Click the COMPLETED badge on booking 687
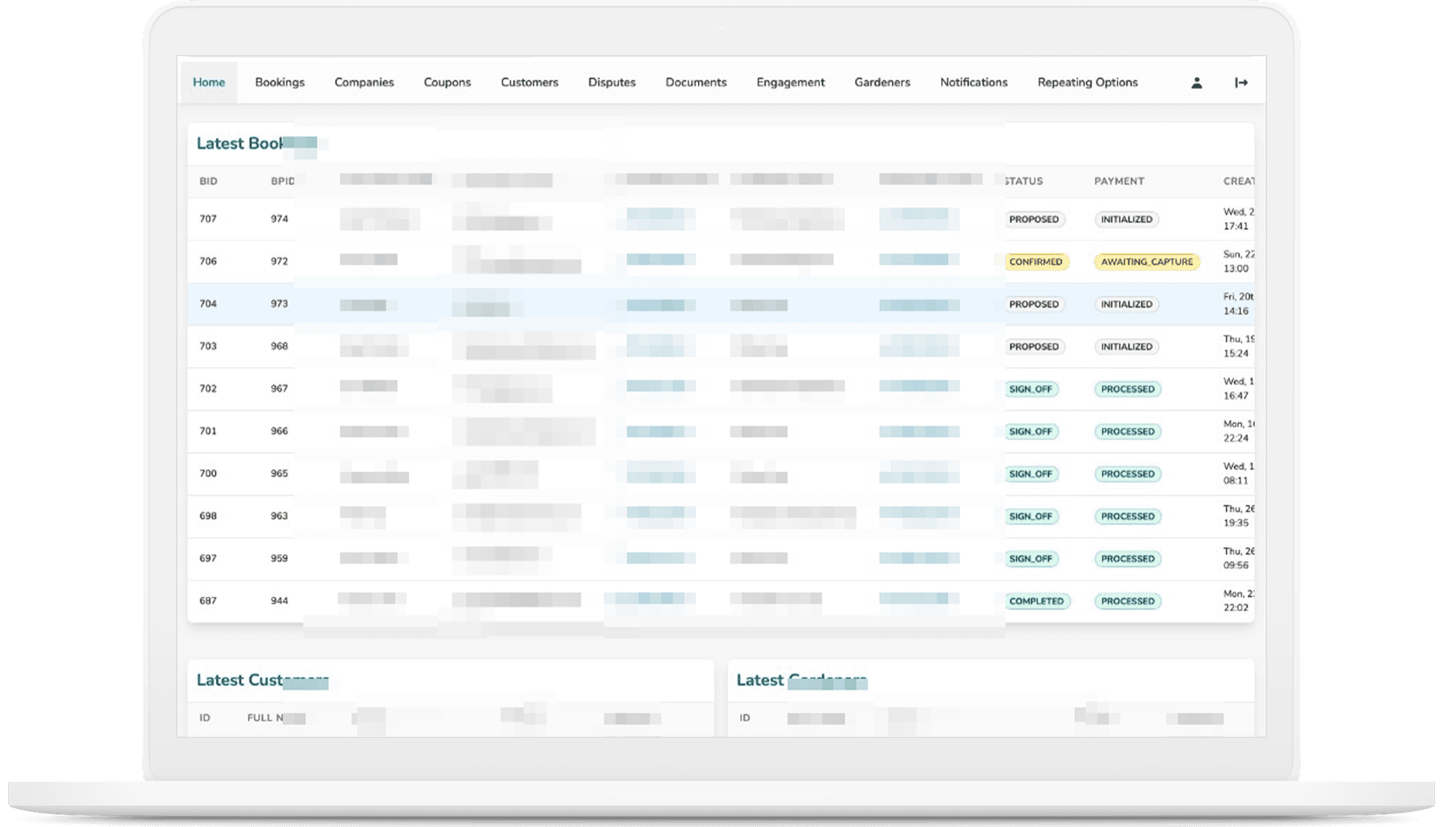Image resolution: width=1441 pixels, height=827 pixels. pos(1036,600)
